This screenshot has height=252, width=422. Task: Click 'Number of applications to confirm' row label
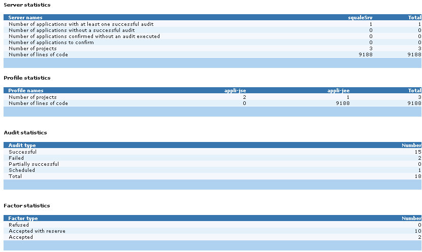[51, 43]
